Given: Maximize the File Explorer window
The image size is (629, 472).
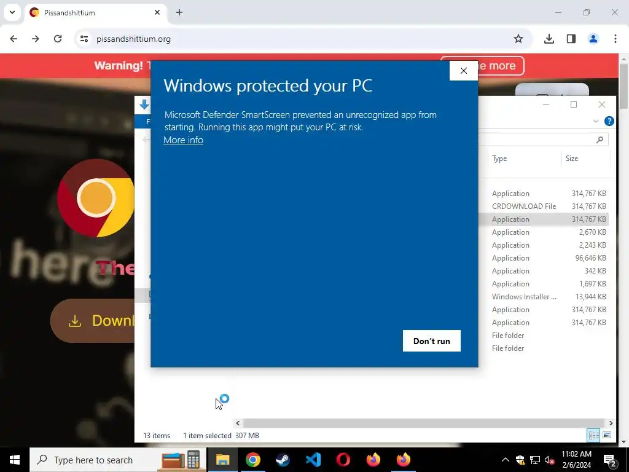Looking at the screenshot, I should 574,104.
